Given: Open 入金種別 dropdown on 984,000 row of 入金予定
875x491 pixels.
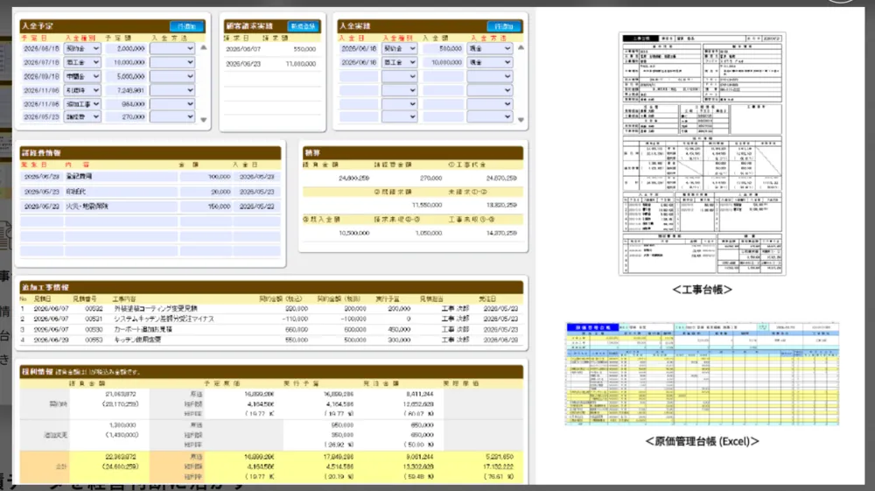Looking at the screenshot, I should pos(82,104).
